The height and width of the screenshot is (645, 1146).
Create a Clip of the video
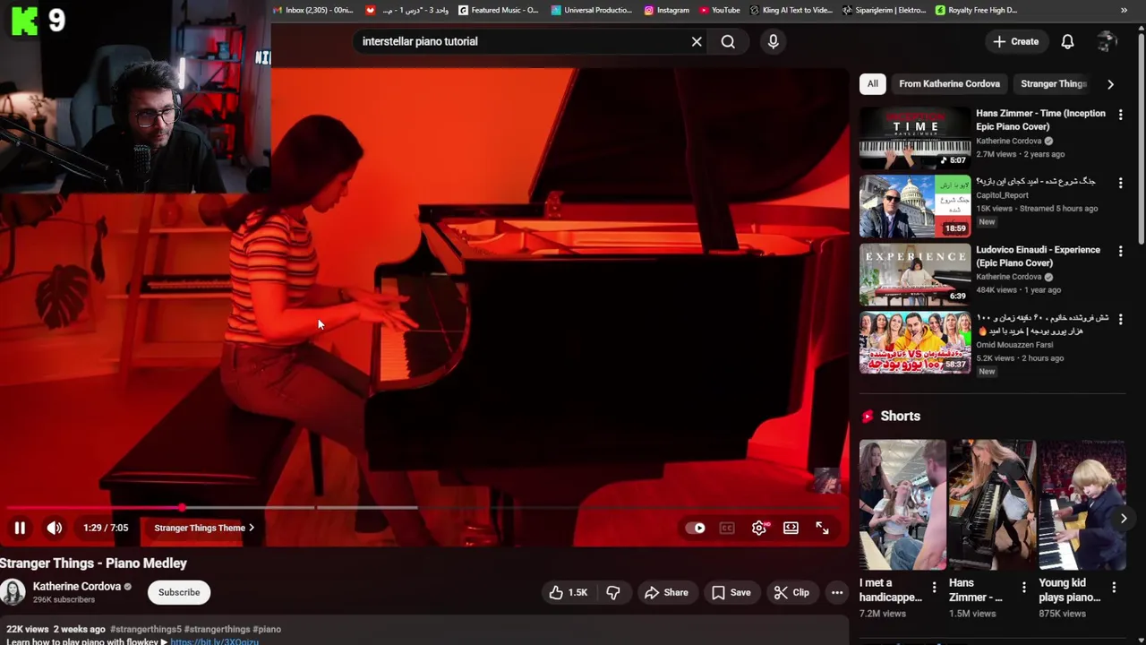pos(791,592)
